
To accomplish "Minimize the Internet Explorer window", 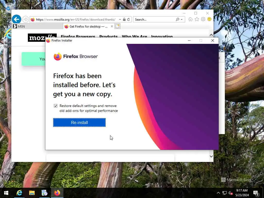I will point(184,13).
